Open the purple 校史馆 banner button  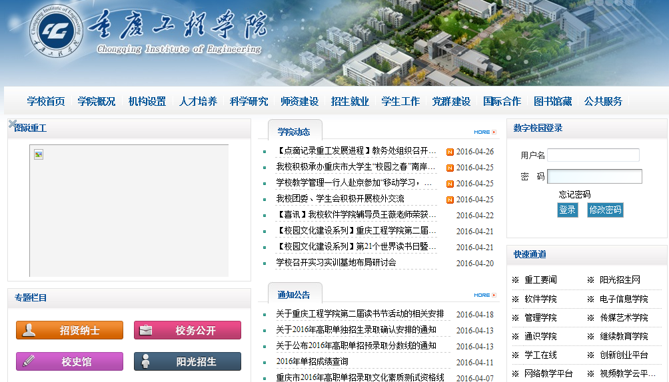click(x=69, y=361)
